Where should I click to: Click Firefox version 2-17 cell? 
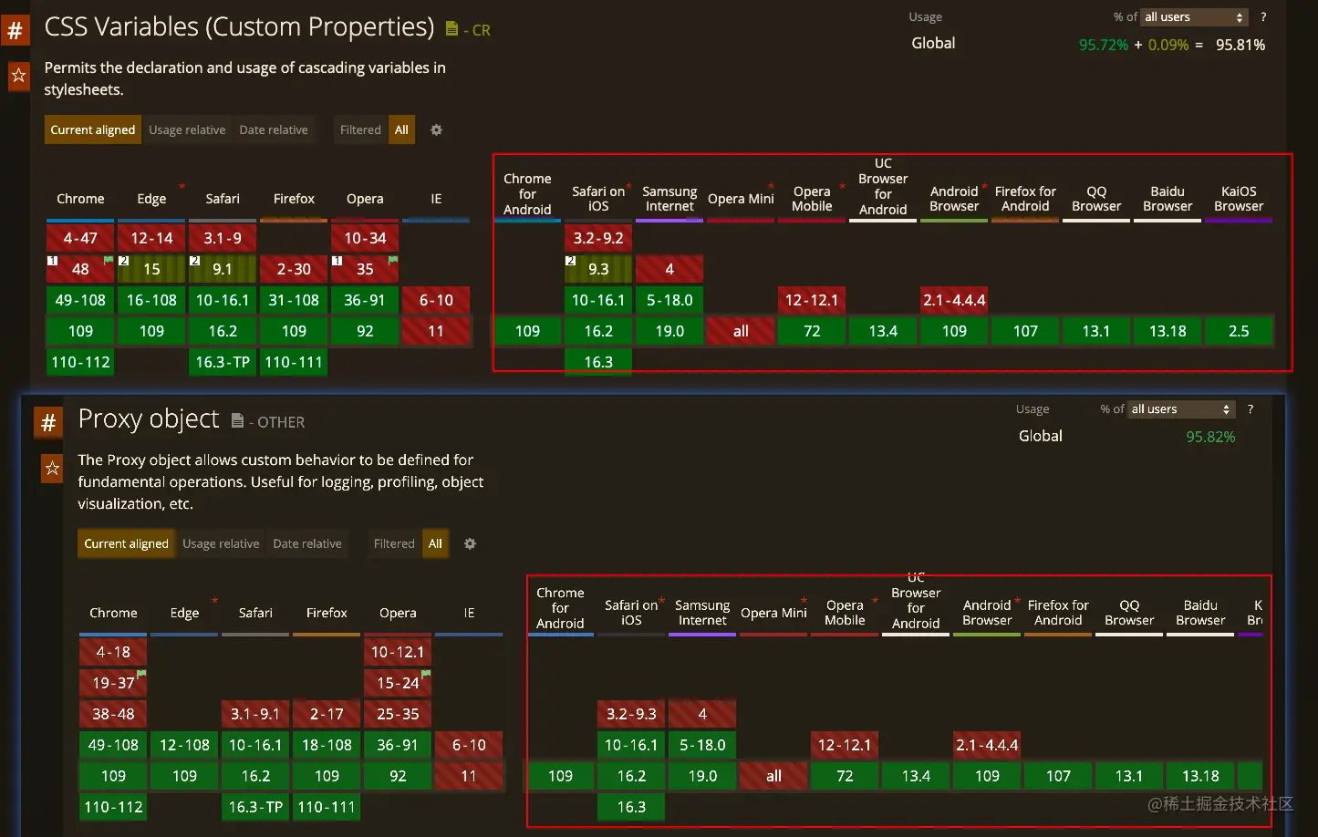click(x=327, y=714)
